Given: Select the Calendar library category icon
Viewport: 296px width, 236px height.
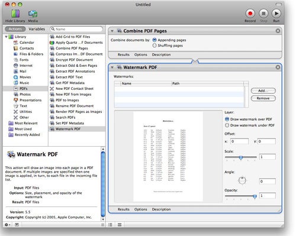Looking at the screenshot, I should [x=15, y=43].
